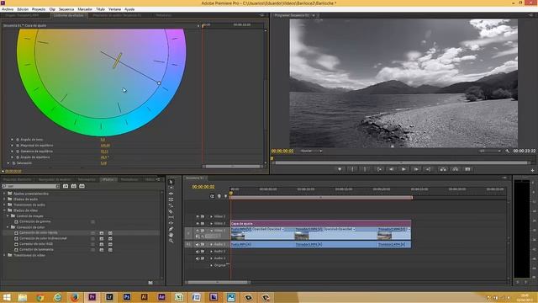Screen dimensions: 538x303
Task: Expand the Ajustes preestablecidos folder
Action: (x=4, y=194)
